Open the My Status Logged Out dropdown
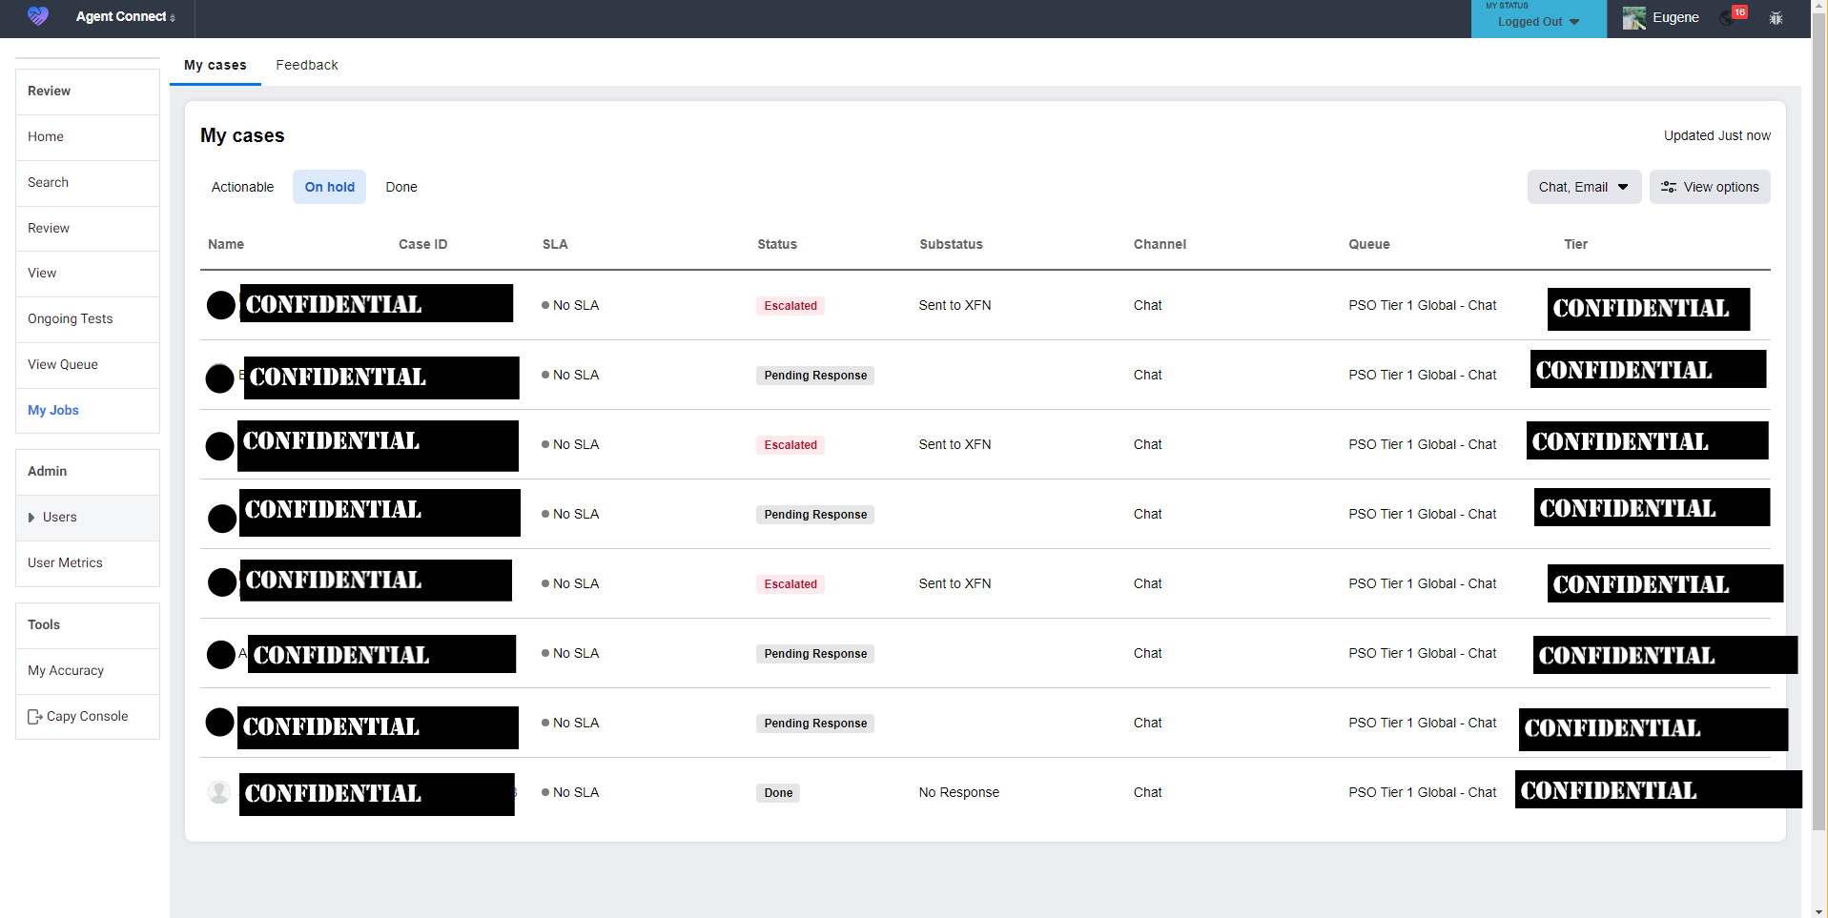This screenshot has height=918, width=1828. [x=1538, y=19]
